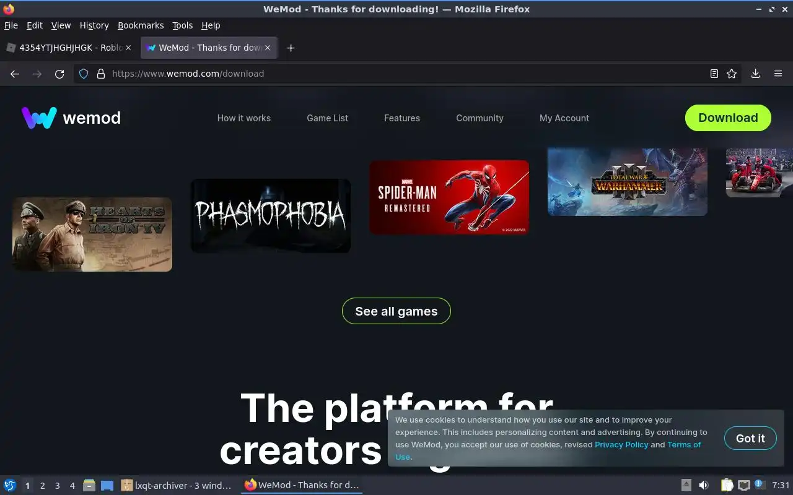Select the Formula racing game card
The image size is (793, 495).
(760, 173)
